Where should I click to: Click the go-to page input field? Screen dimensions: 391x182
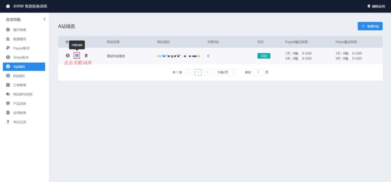258,72
